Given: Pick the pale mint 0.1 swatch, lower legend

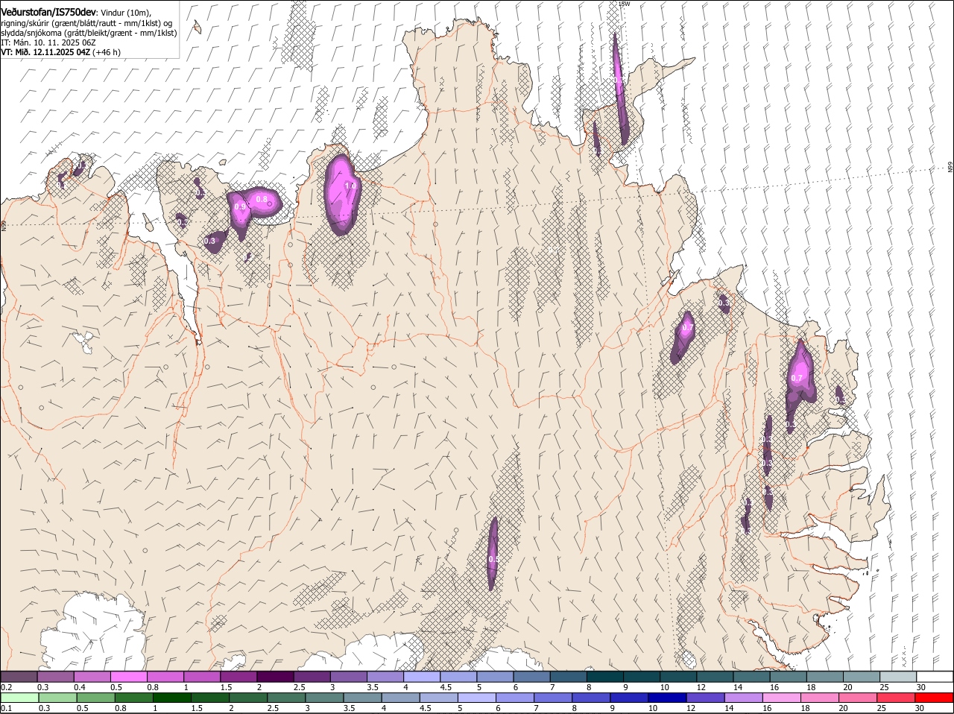Looking at the screenshot, I should tap(19, 698).
